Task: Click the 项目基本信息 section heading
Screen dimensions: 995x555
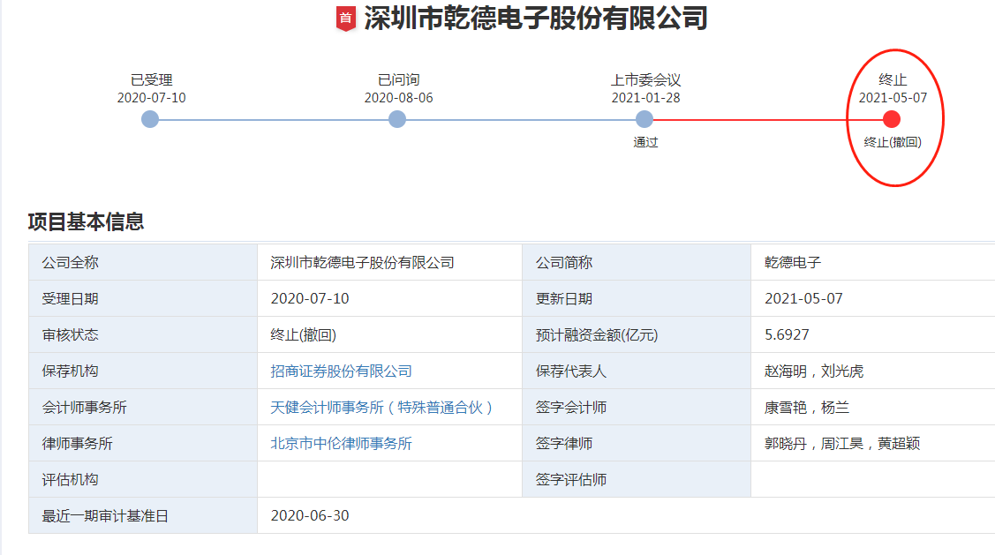Action: [x=86, y=221]
